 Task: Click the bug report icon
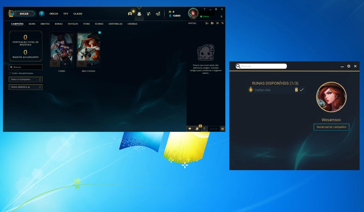coord(222,129)
